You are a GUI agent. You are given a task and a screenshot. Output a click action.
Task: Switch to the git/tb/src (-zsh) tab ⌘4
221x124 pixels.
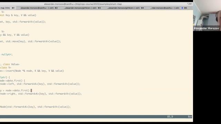(125, 8)
